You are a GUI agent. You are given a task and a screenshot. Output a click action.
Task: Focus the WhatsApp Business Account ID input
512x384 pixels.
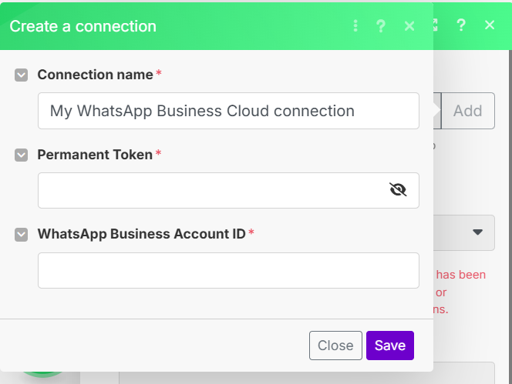click(x=228, y=270)
